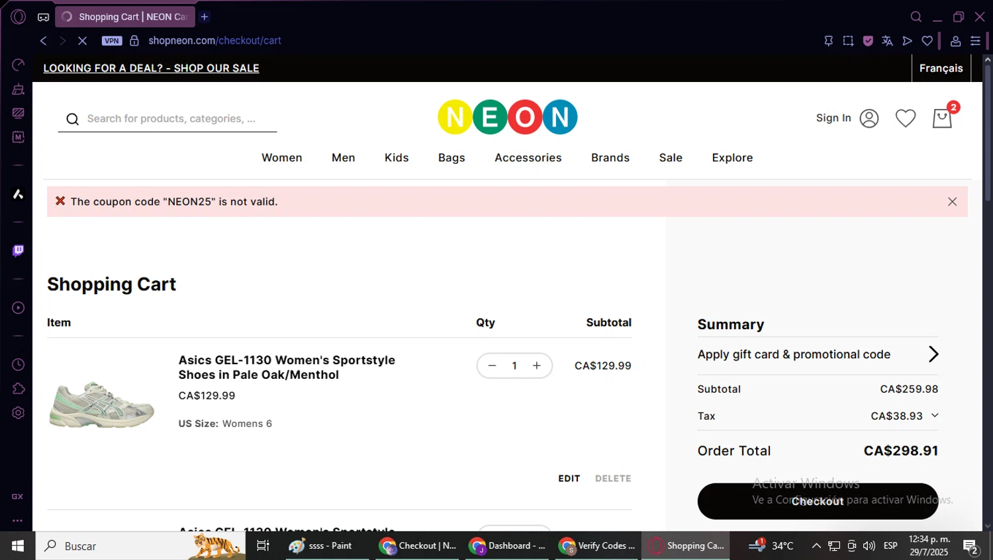Open sidebar player icon

(x=19, y=307)
